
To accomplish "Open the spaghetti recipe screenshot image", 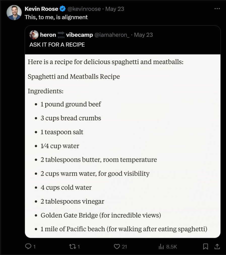I will (123, 146).
